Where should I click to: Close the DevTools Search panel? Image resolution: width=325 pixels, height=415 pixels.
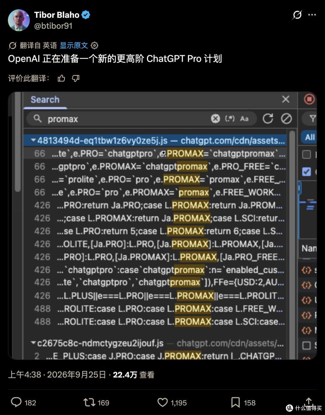coord(286,99)
